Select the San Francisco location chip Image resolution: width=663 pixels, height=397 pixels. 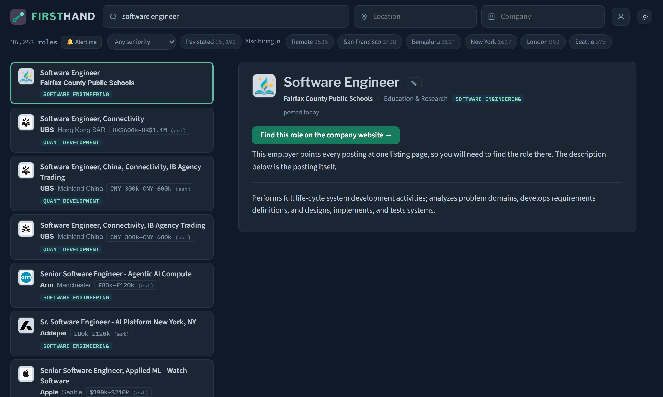(x=369, y=42)
